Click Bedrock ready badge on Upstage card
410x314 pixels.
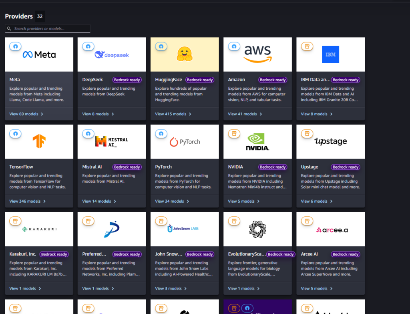[346, 167]
